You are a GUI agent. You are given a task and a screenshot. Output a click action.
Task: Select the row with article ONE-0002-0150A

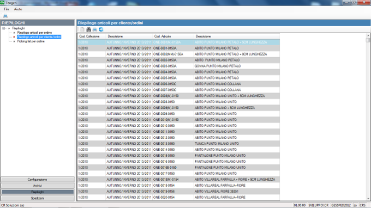pos(178,60)
